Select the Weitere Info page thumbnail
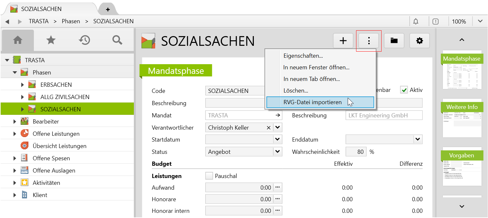This screenshot has width=488, height=218. coord(462,118)
